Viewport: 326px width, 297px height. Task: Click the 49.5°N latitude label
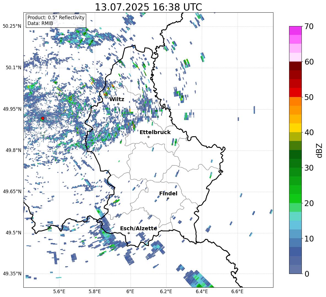coord(14,233)
